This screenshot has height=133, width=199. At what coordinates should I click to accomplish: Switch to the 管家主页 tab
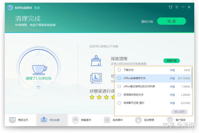(21, 120)
